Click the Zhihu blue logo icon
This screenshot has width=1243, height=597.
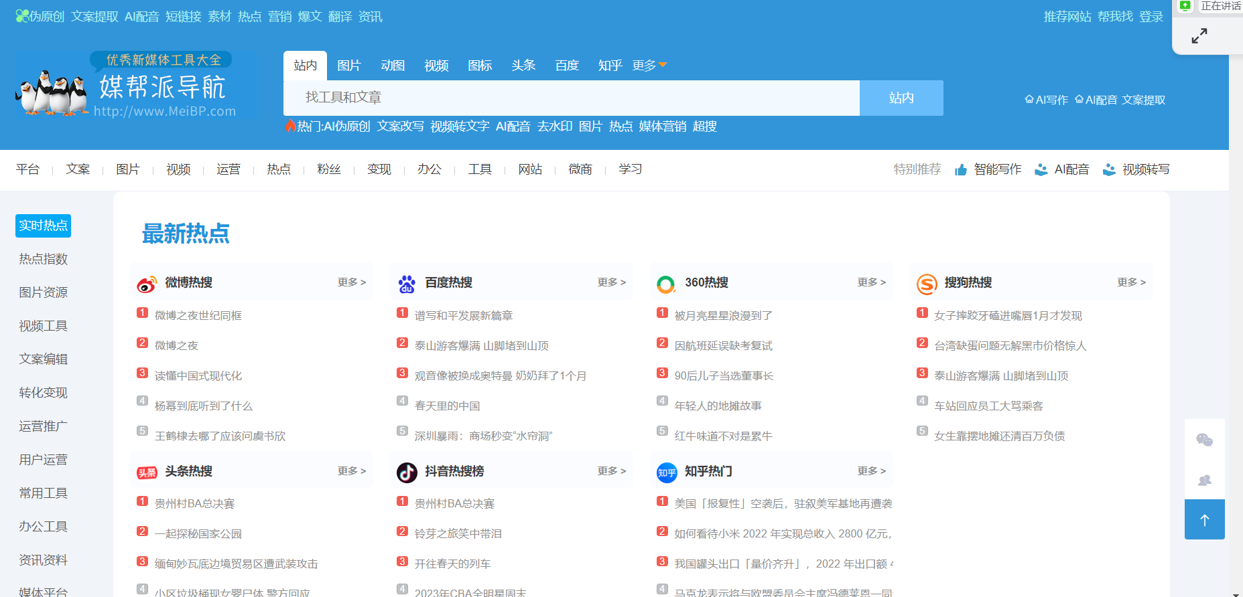click(x=666, y=473)
